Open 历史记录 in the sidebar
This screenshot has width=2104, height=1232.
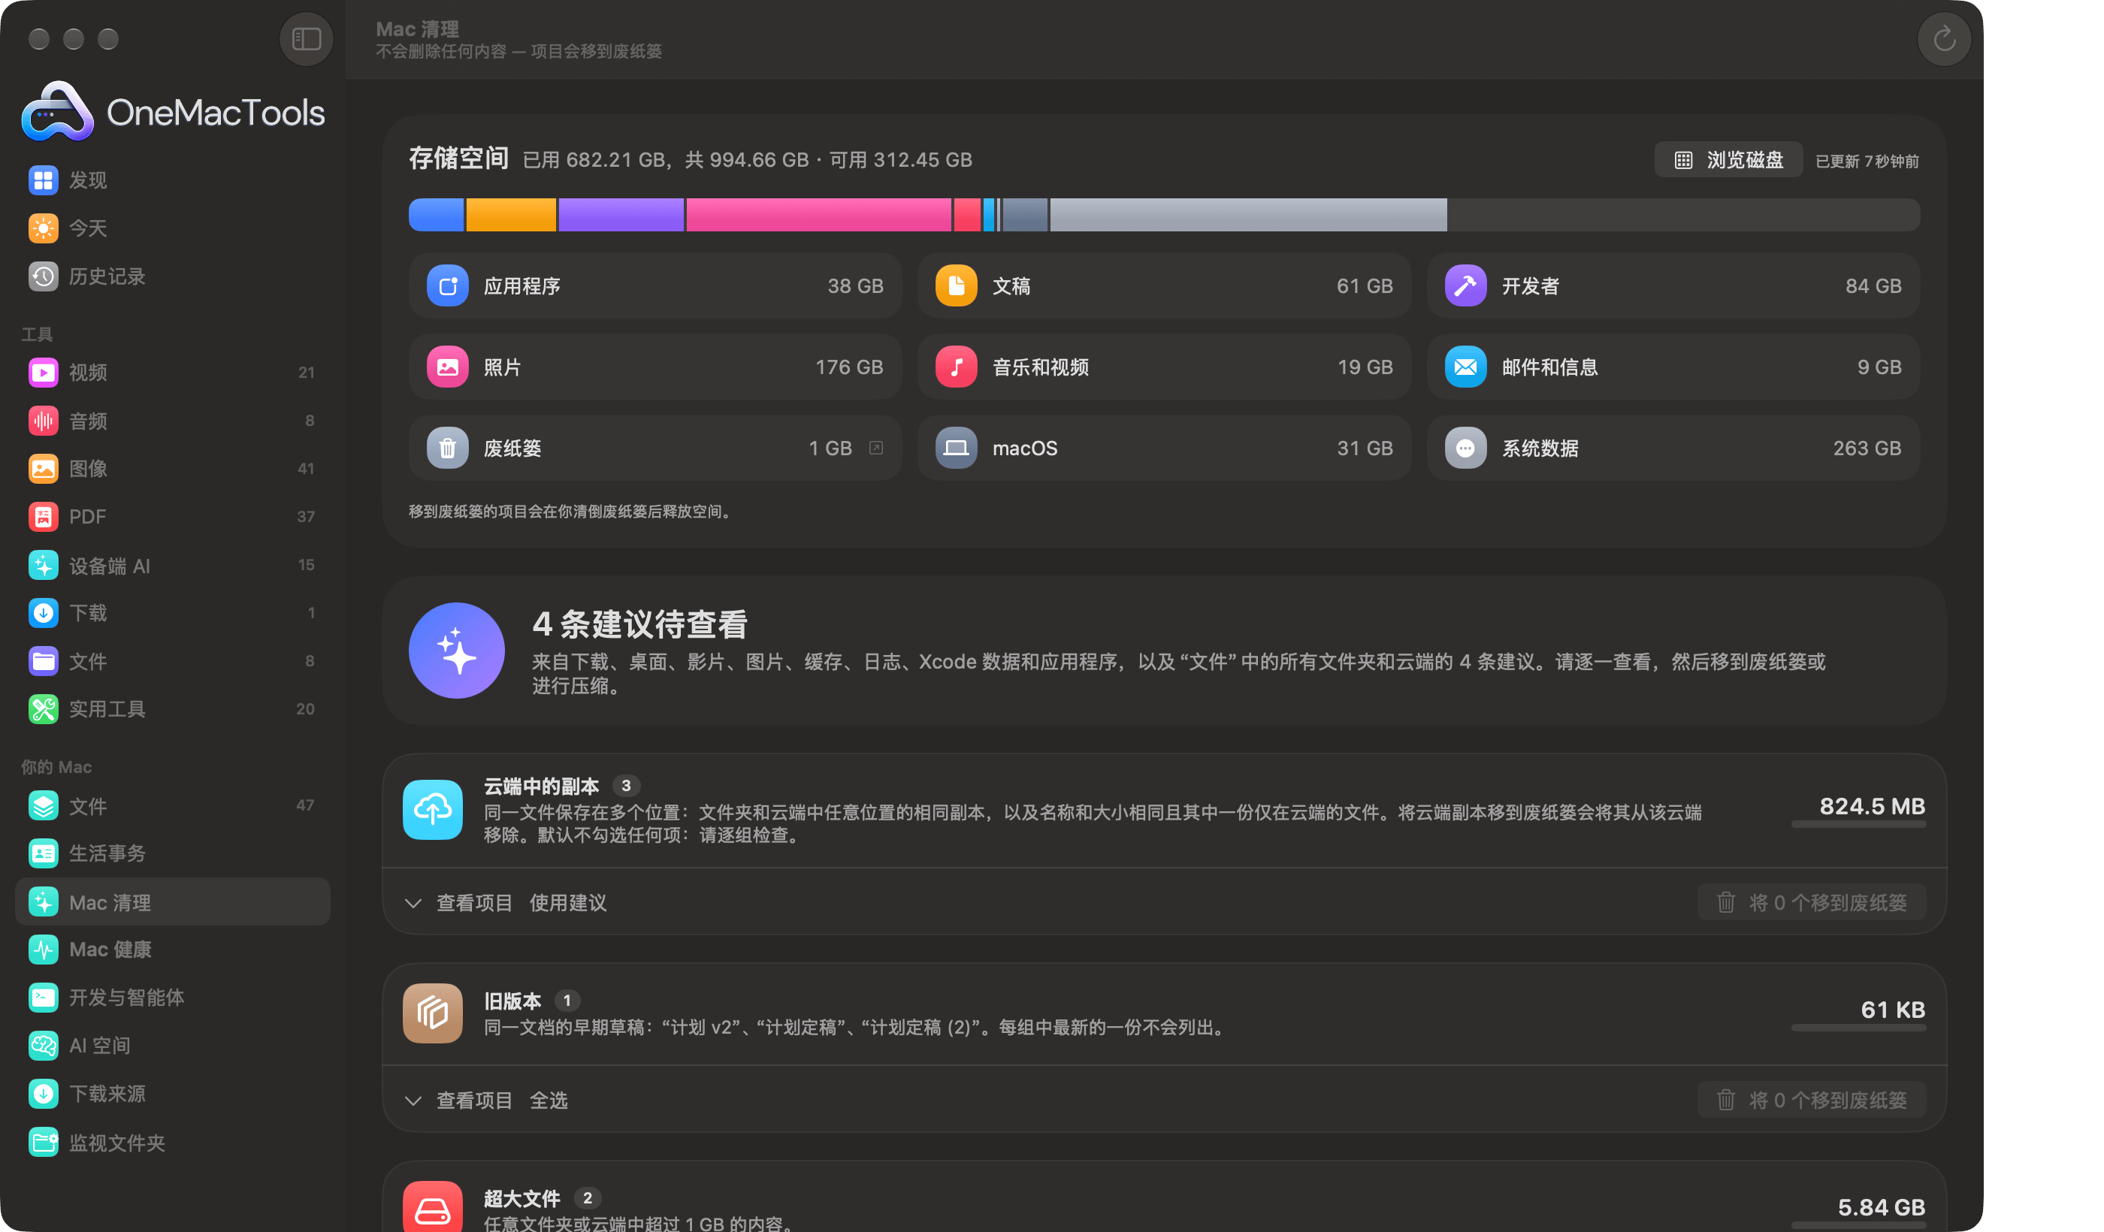[x=173, y=276]
